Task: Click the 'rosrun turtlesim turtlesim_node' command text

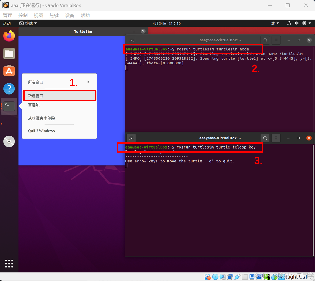Action: click(213, 49)
